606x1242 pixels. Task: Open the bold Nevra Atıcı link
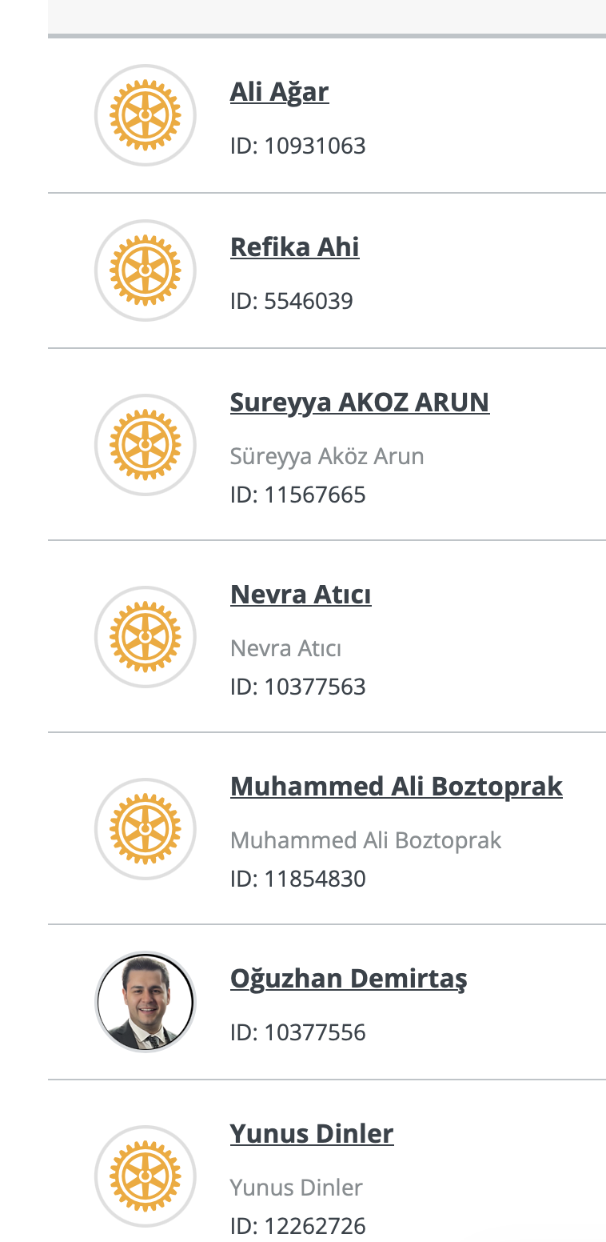tap(300, 595)
